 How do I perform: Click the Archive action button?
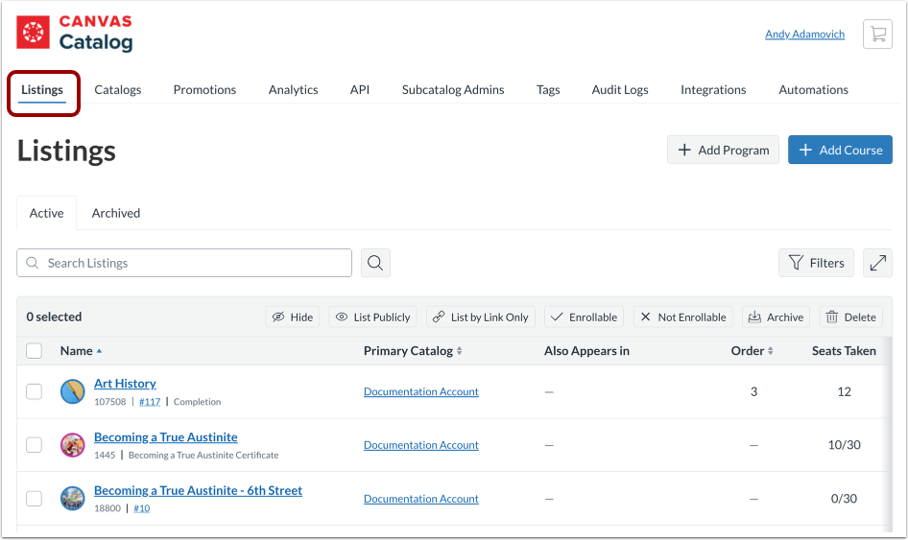(776, 317)
